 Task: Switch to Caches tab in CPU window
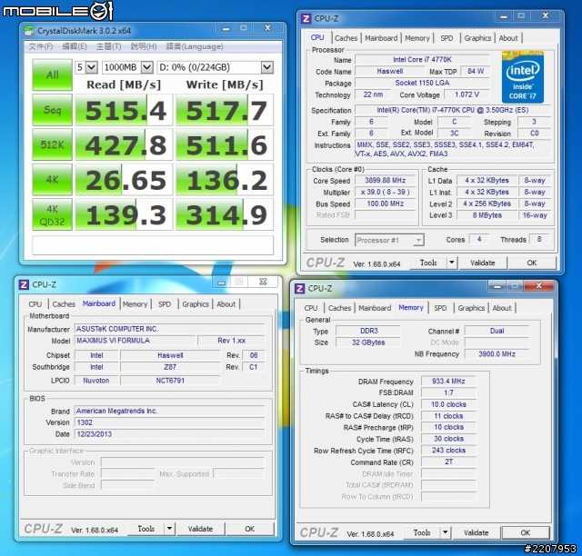pyautogui.click(x=346, y=38)
